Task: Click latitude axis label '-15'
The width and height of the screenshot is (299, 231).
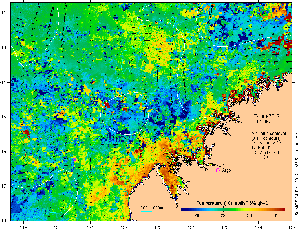Action: tap(3, 117)
